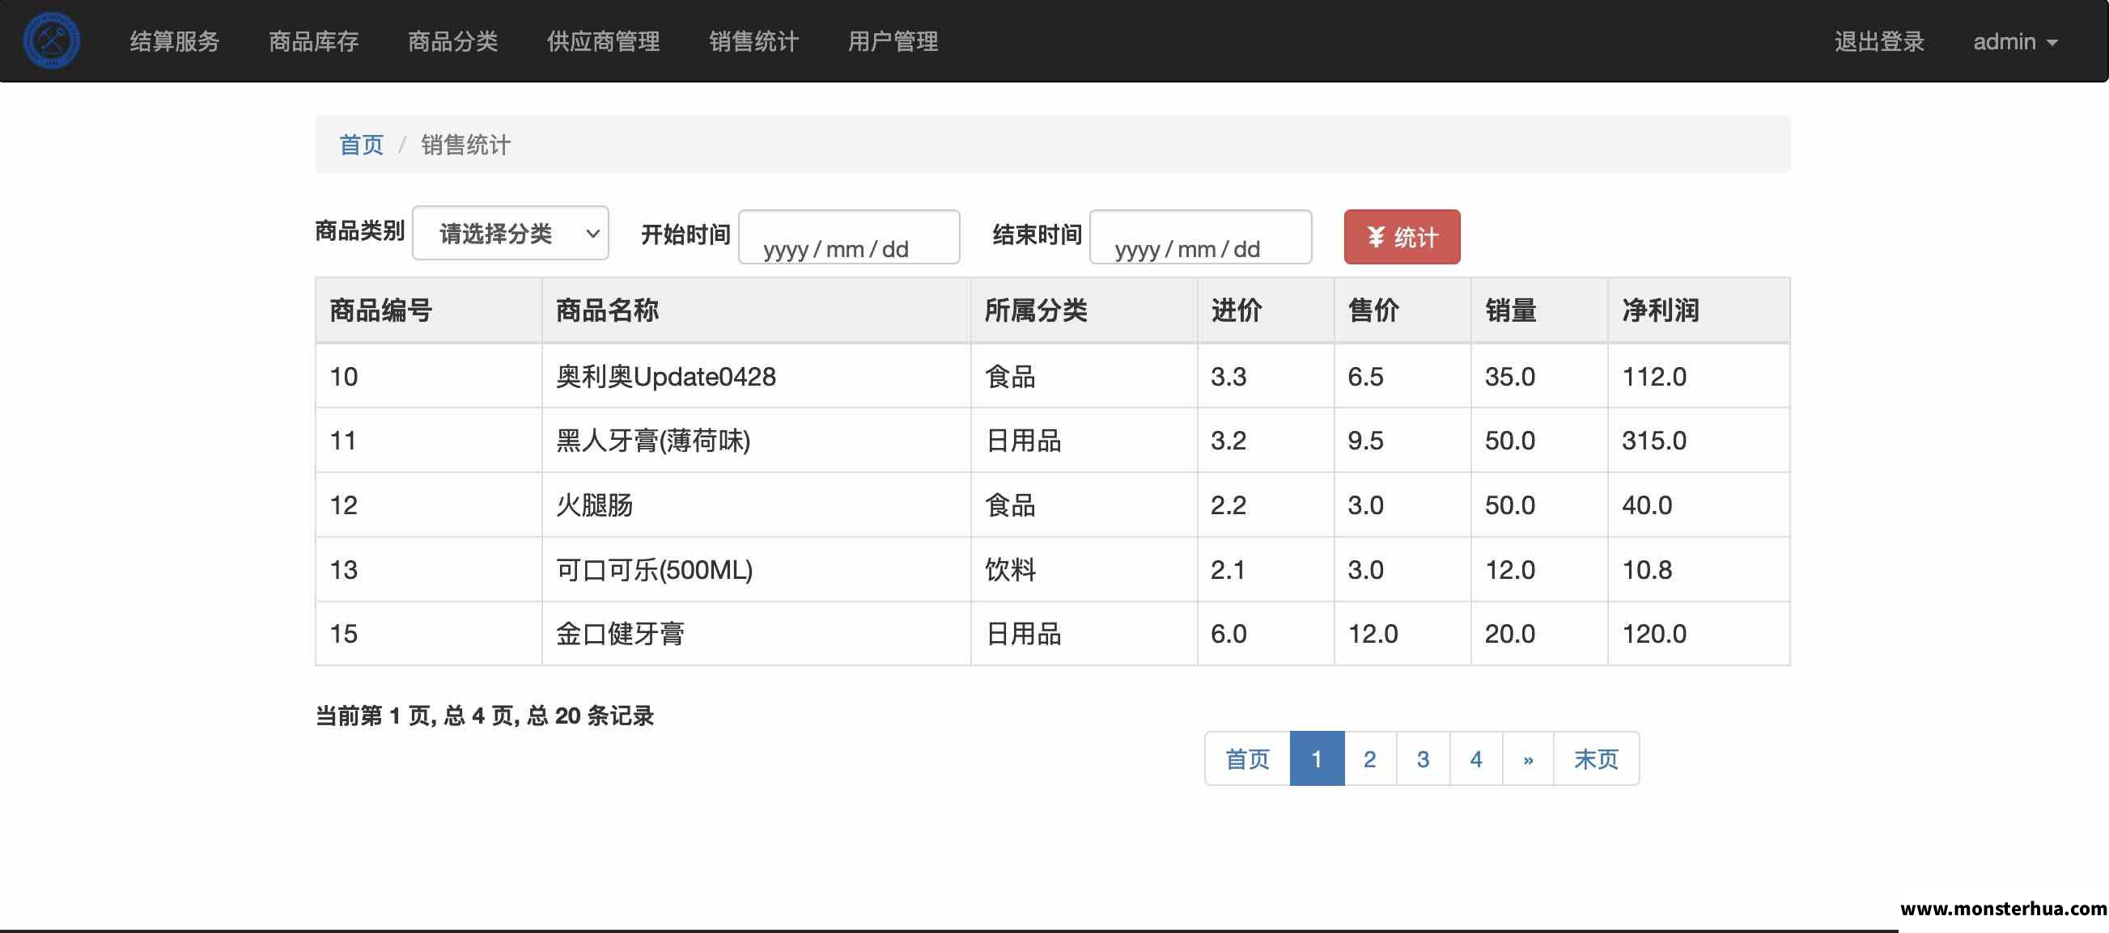Click net profit value 112.0

tap(1699, 376)
